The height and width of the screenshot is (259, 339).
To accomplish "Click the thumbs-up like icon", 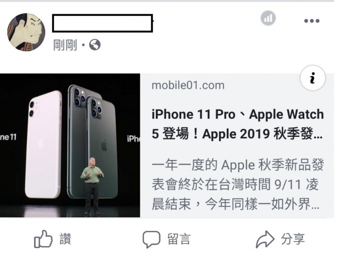I will pyautogui.click(x=43, y=239).
